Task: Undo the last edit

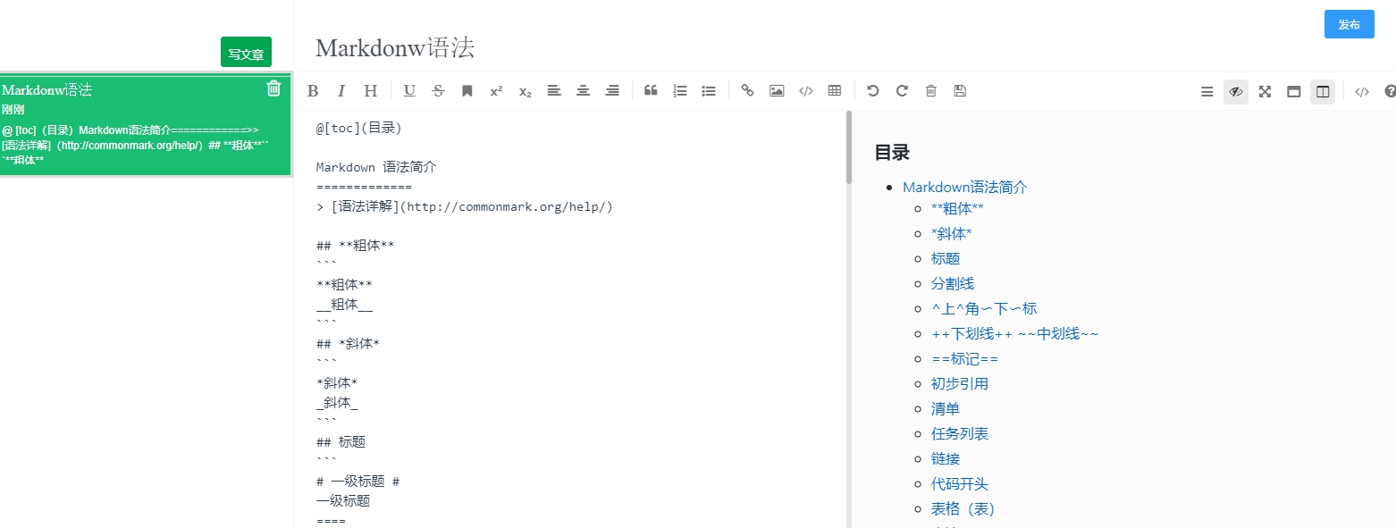Action: click(873, 90)
